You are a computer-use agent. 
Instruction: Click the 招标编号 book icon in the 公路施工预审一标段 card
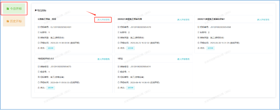pos(39,27)
